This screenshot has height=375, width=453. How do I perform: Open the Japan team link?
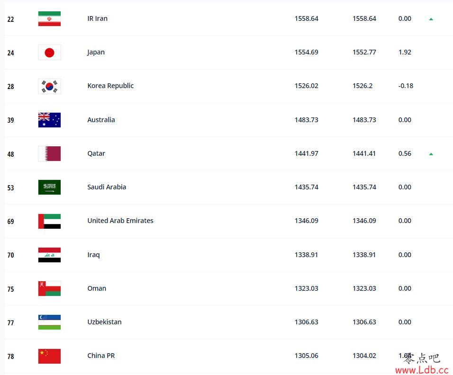(x=96, y=52)
